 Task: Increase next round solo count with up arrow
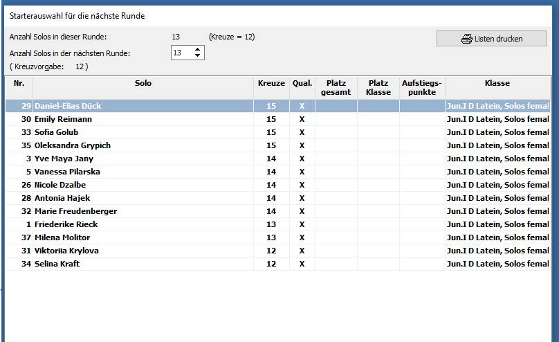click(x=198, y=50)
